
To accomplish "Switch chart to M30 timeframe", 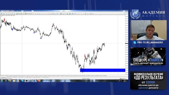I will [x=39, y=14].
